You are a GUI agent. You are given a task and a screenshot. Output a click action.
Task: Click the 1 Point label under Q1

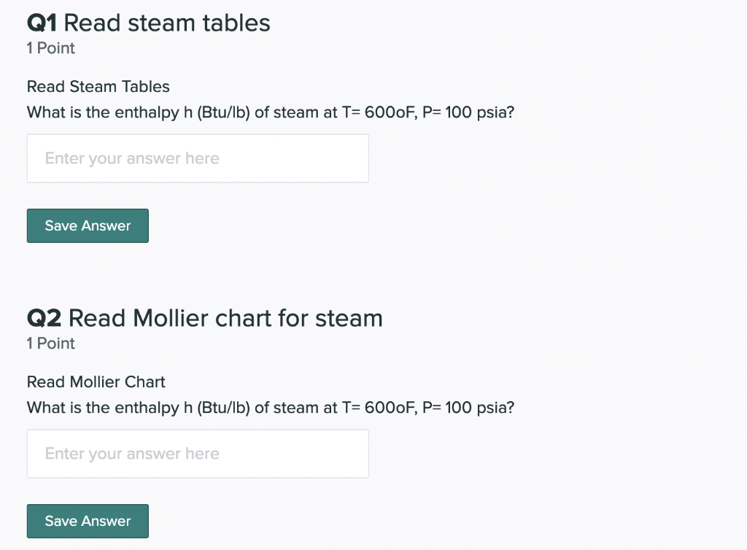[x=50, y=48]
